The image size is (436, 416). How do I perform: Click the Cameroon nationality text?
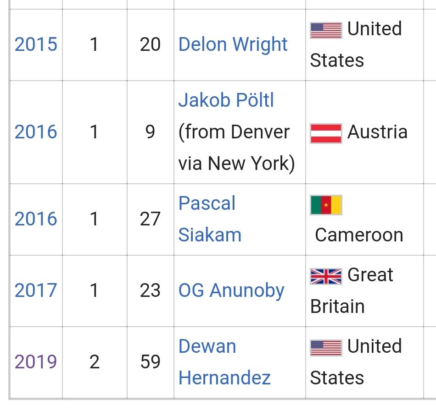coord(359,235)
